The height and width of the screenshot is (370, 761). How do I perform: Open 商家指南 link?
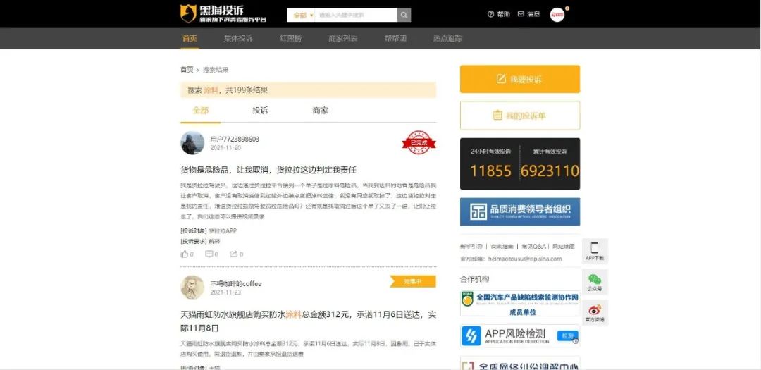click(502, 247)
